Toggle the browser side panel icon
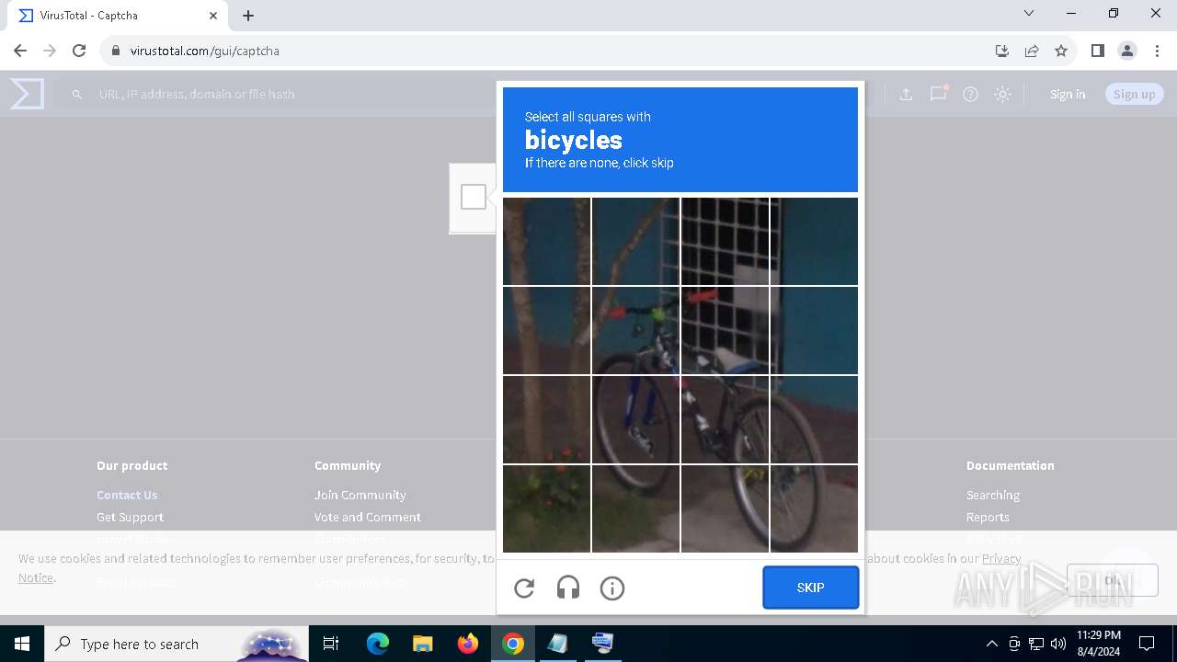 1097,51
